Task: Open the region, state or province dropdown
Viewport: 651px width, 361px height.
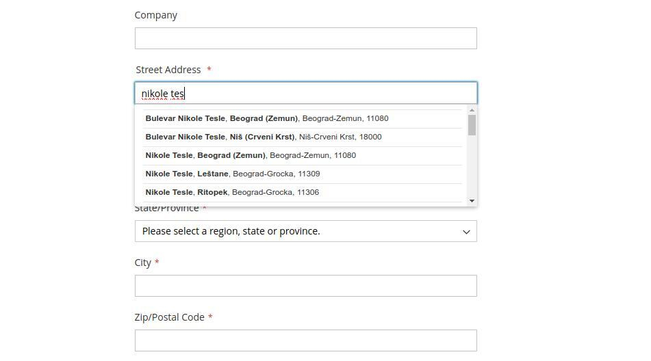Action: 305,231
